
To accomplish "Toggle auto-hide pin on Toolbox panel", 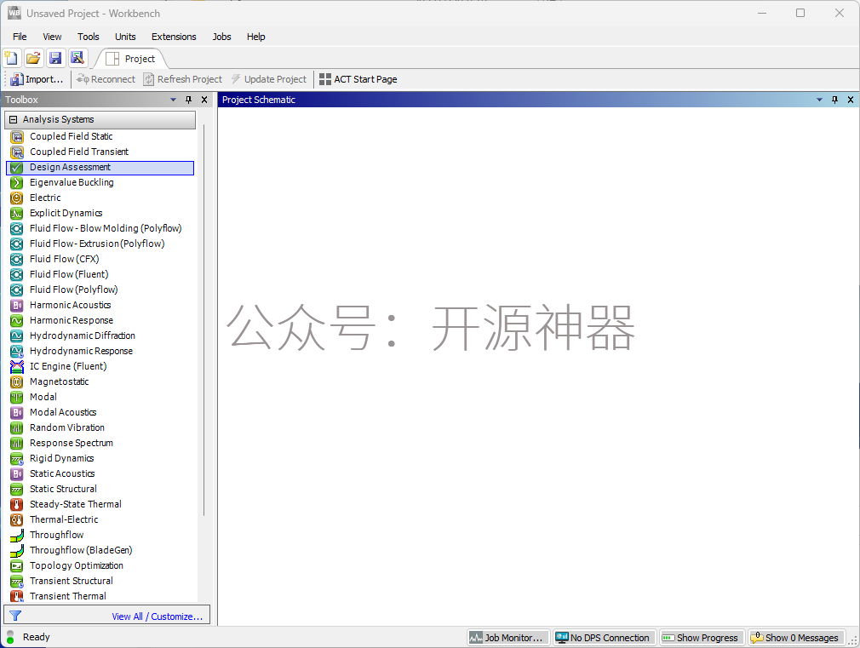I will point(189,100).
